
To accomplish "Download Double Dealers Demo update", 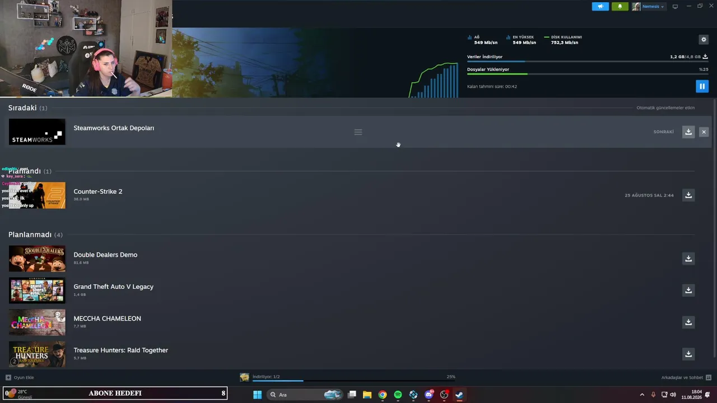I will (688, 259).
